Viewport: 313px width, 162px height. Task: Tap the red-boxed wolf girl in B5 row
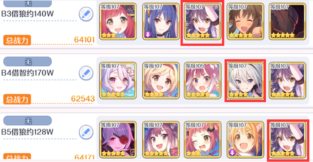(287, 140)
